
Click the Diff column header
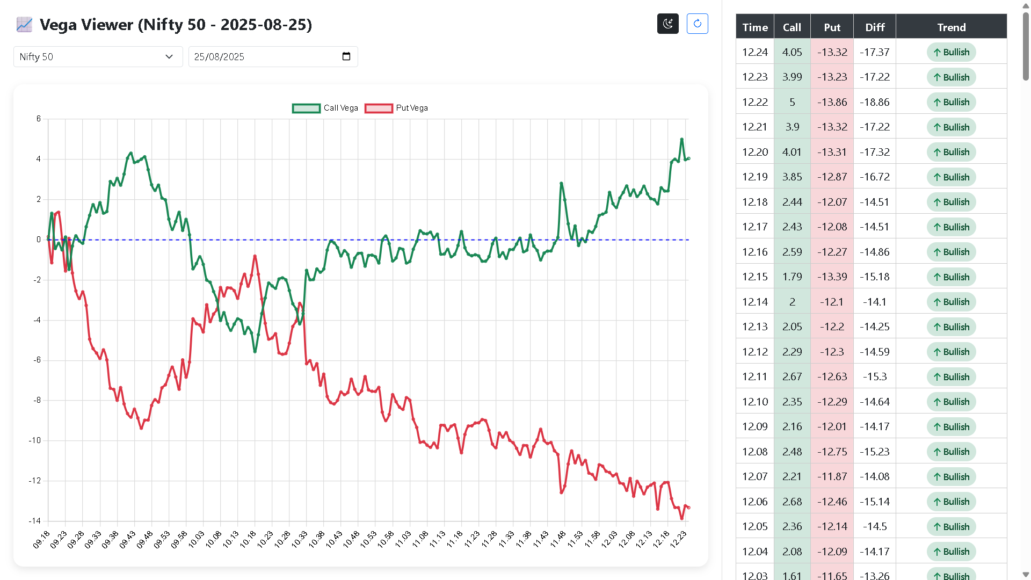tap(874, 26)
